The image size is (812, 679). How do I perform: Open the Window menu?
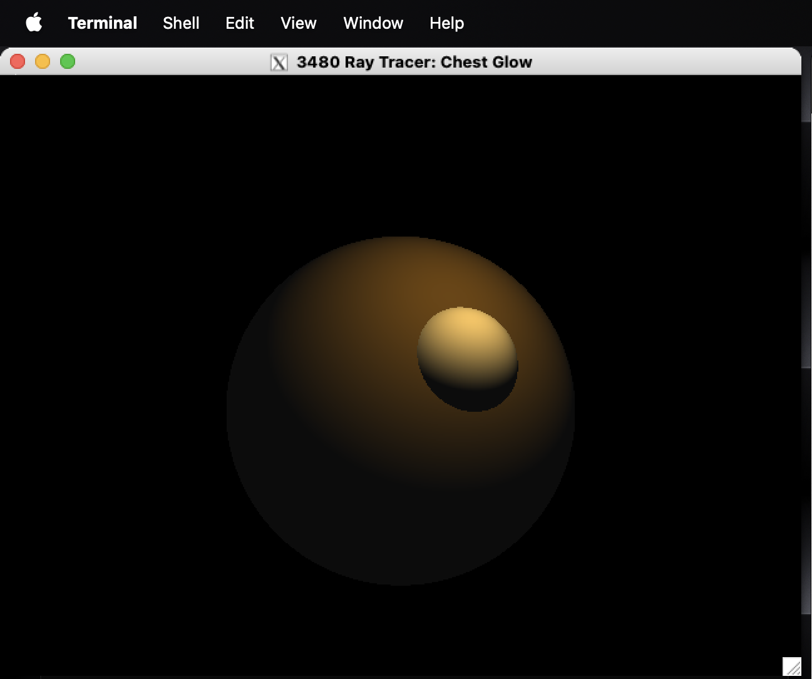tap(373, 23)
